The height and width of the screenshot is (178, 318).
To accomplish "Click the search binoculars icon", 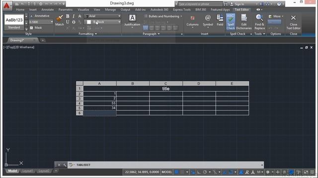I will tap(226, 4).
